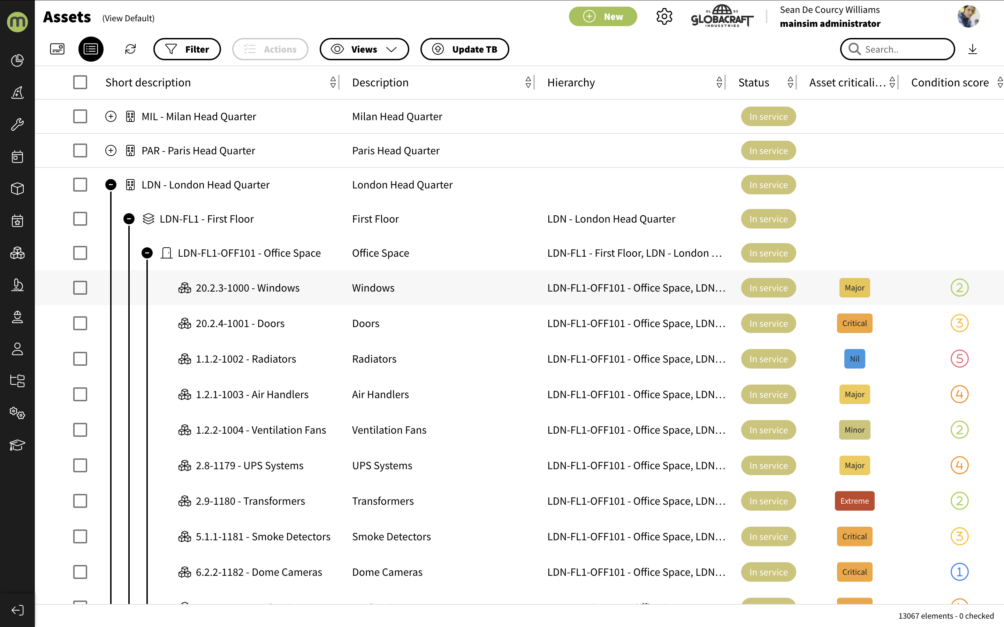Open the double gears sidebar icon
Screen dimensions: 1004x627
coord(17,413)
